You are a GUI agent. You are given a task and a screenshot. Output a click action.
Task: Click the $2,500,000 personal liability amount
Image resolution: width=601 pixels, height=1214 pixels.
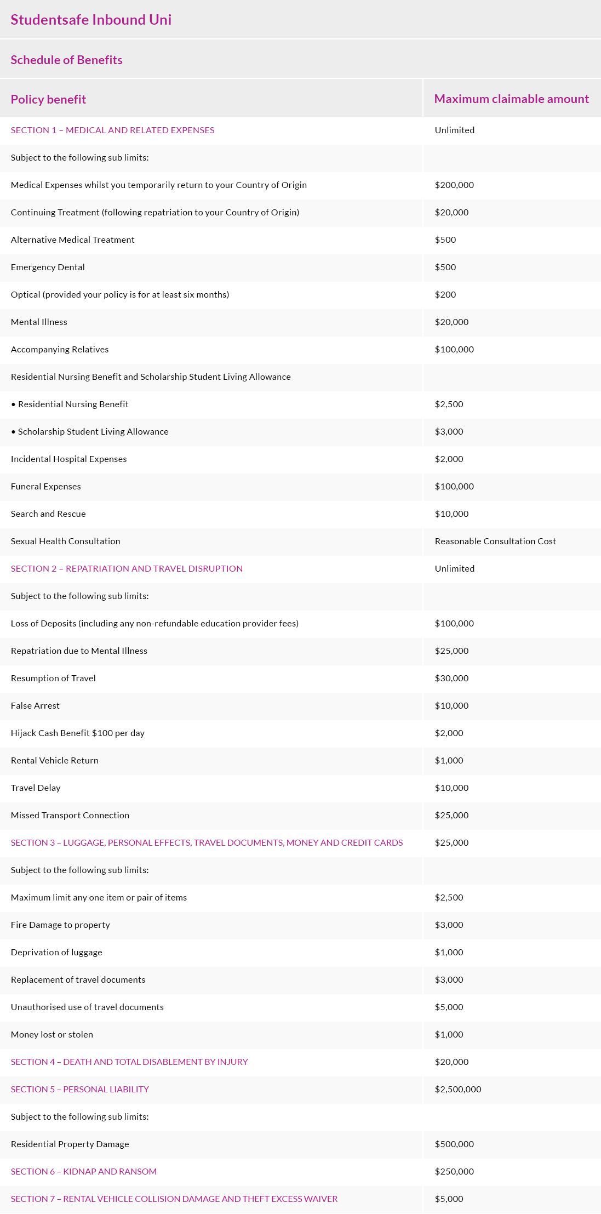click(x=458, y=1089)
